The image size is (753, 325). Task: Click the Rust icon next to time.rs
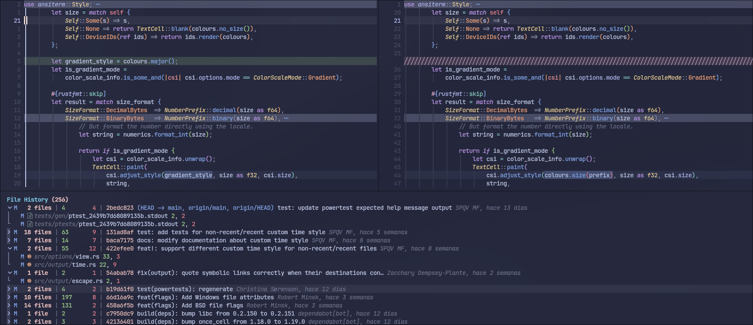[x=30, y=265]
